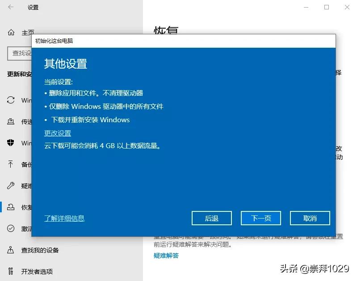Viewport: 357px width, 281px height.
Task: Click the 后退 button in dialog
Action: coord(212,218)
